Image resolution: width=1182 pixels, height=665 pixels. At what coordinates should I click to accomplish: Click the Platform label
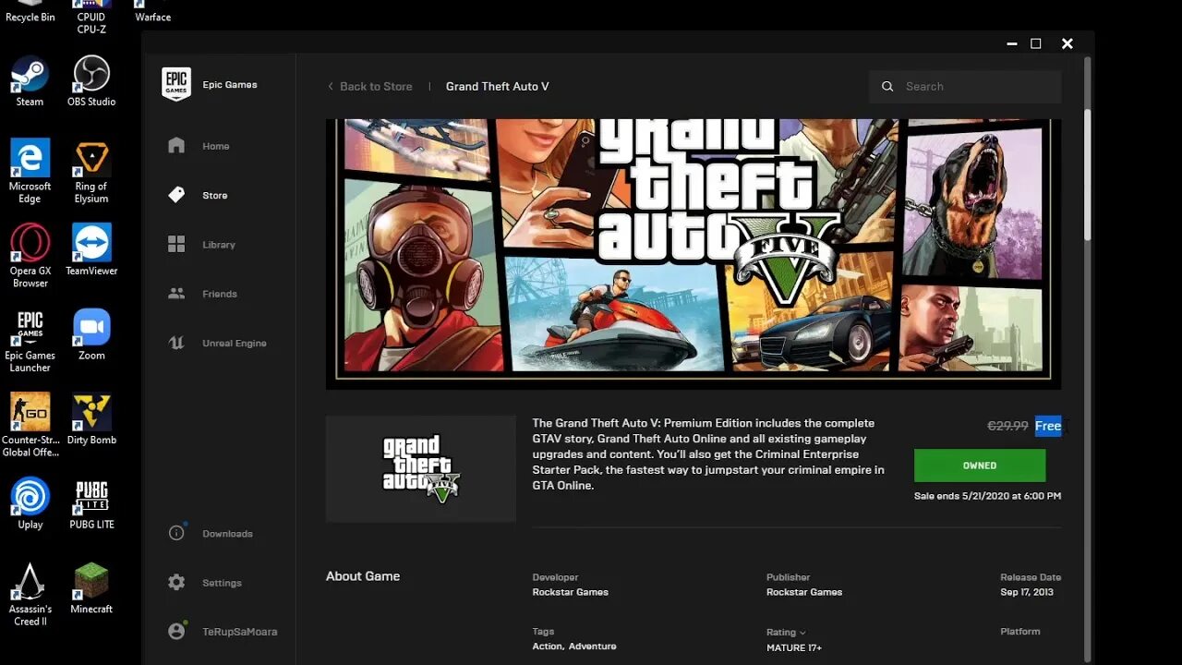(x=1020, y=632)
